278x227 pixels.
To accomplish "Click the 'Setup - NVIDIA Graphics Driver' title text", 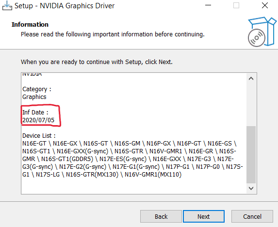I will pos(65,6).
